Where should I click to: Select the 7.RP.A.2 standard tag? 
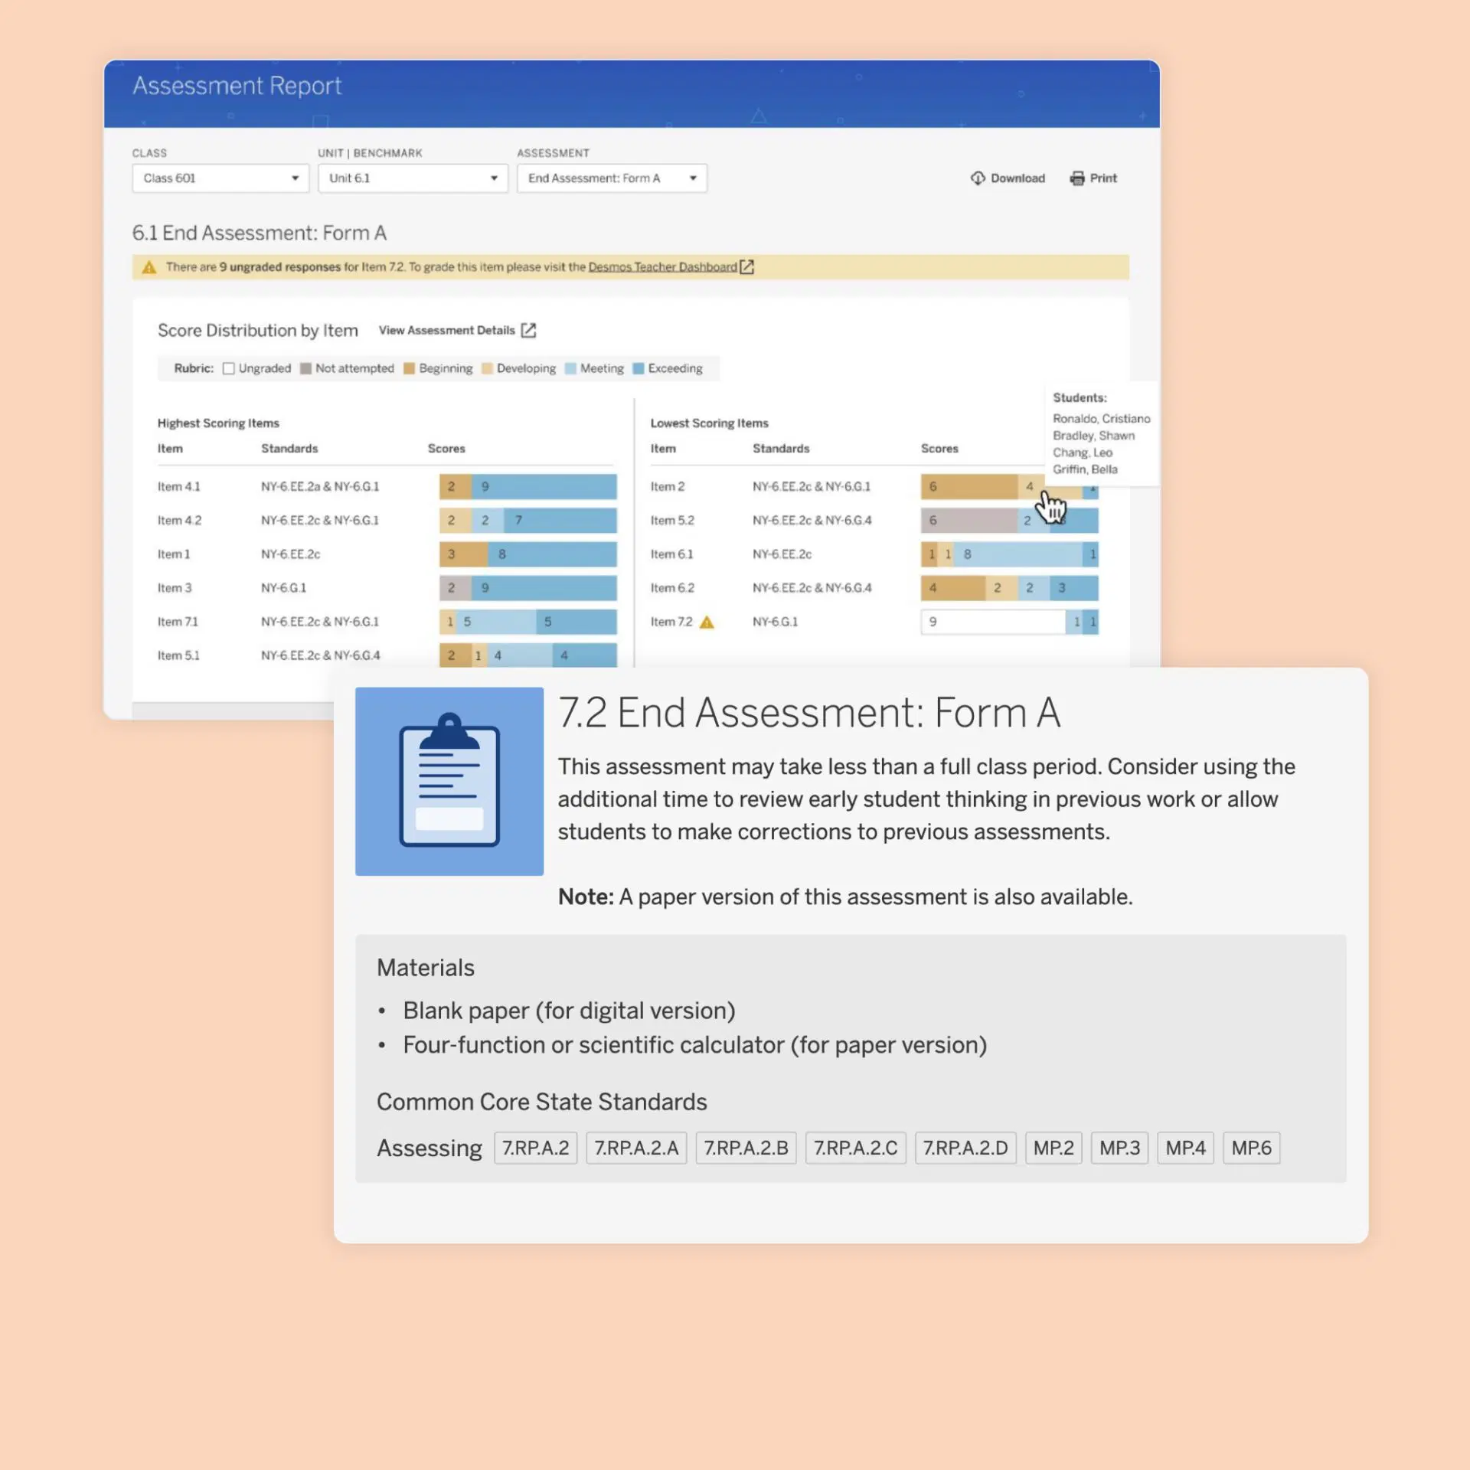tap(535, 1148)
